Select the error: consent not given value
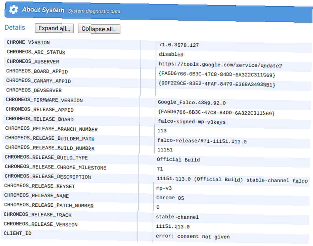 tap(193, 236)
